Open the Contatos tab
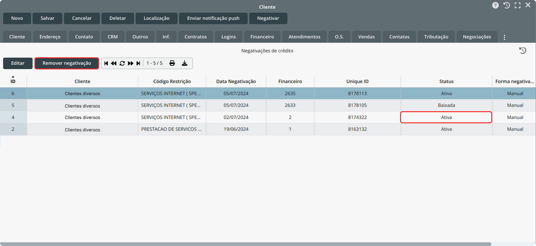 pyautogui.click(x=399, y=37)
